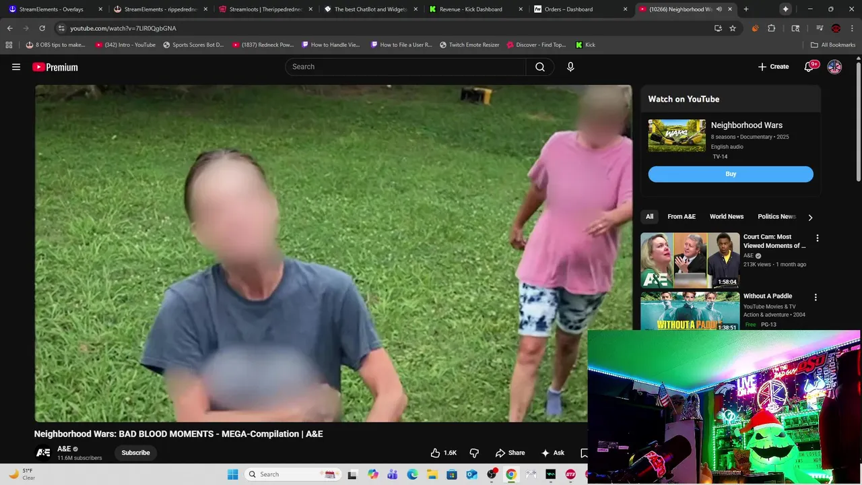862x485 pixels.
Task: Open Microsoft Store from taskbar
Action: click(x=452, y=474)
